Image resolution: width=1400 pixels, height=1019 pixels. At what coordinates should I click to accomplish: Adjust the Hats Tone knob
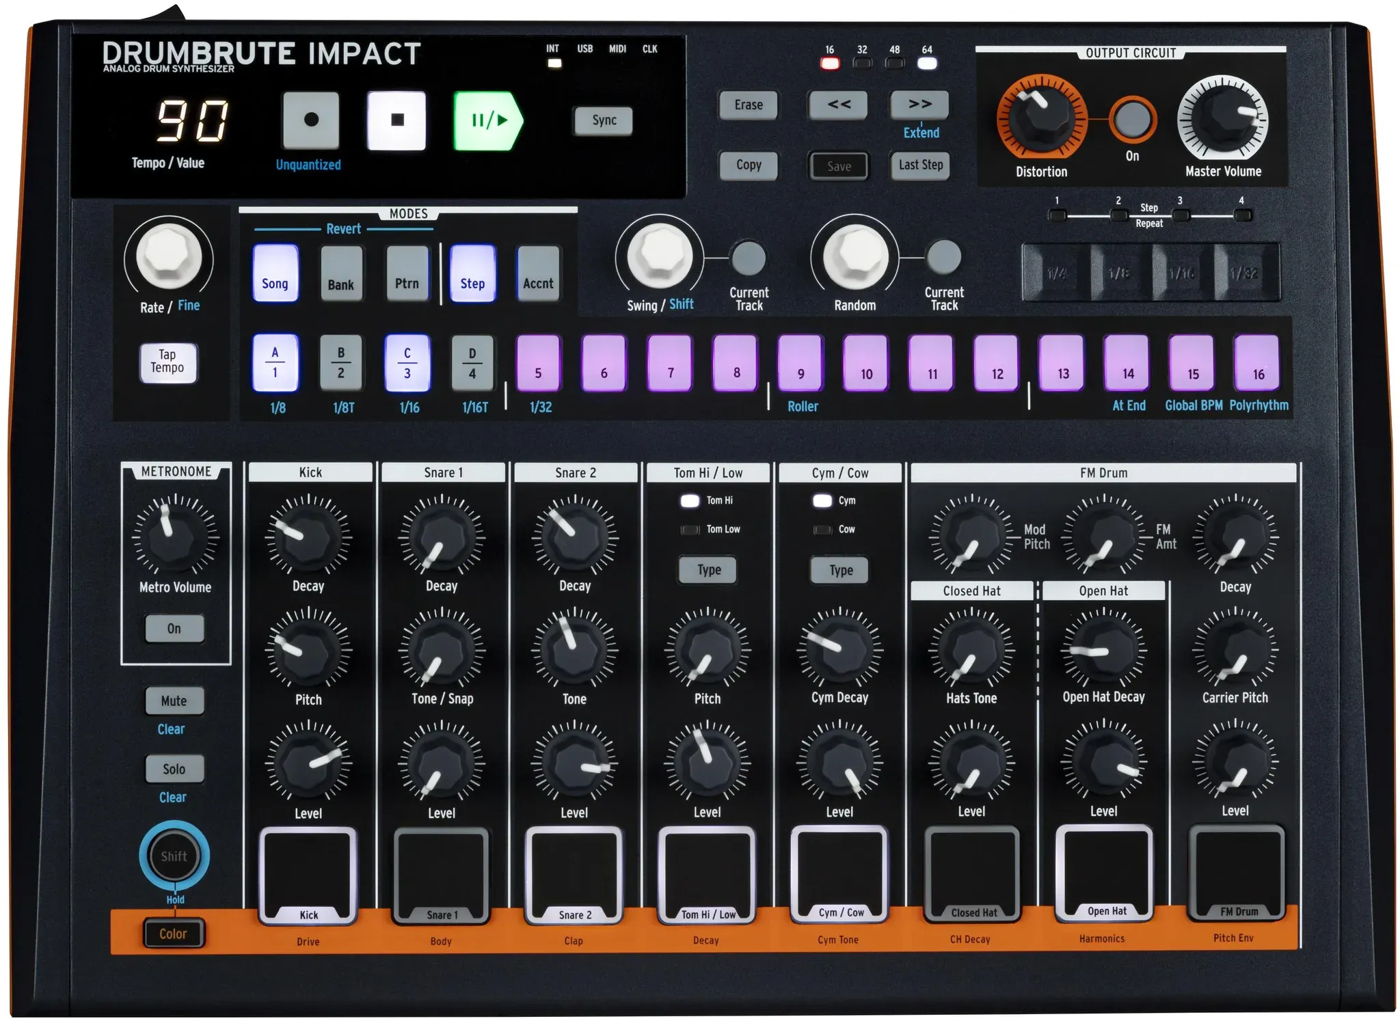pyautogui.click(x=971, y=649)
